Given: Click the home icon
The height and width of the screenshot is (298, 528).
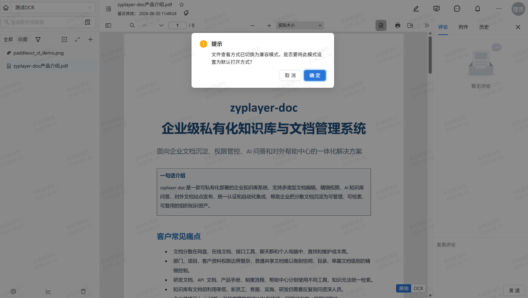Looking at the screenshot, I should pyautogui.click(x=6, y=8).
